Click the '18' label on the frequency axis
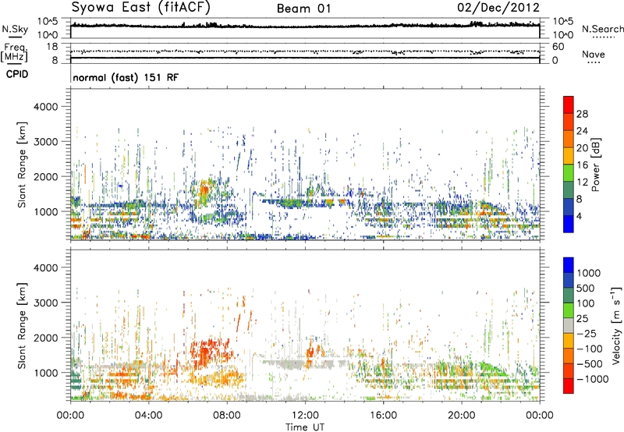 [x=51, y=47]
